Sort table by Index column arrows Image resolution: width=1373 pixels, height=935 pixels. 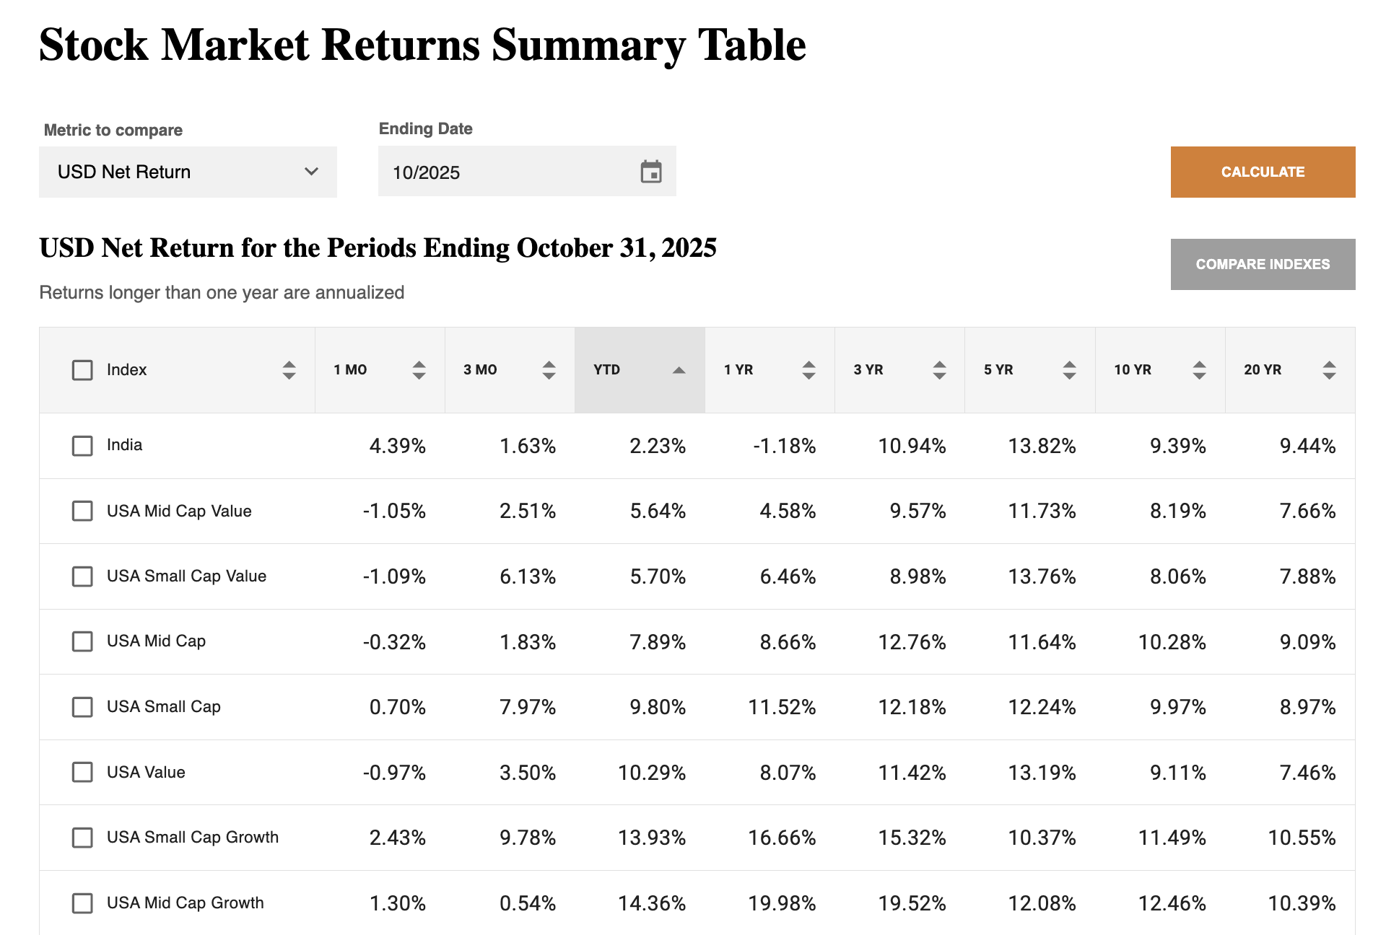(289, 370)
